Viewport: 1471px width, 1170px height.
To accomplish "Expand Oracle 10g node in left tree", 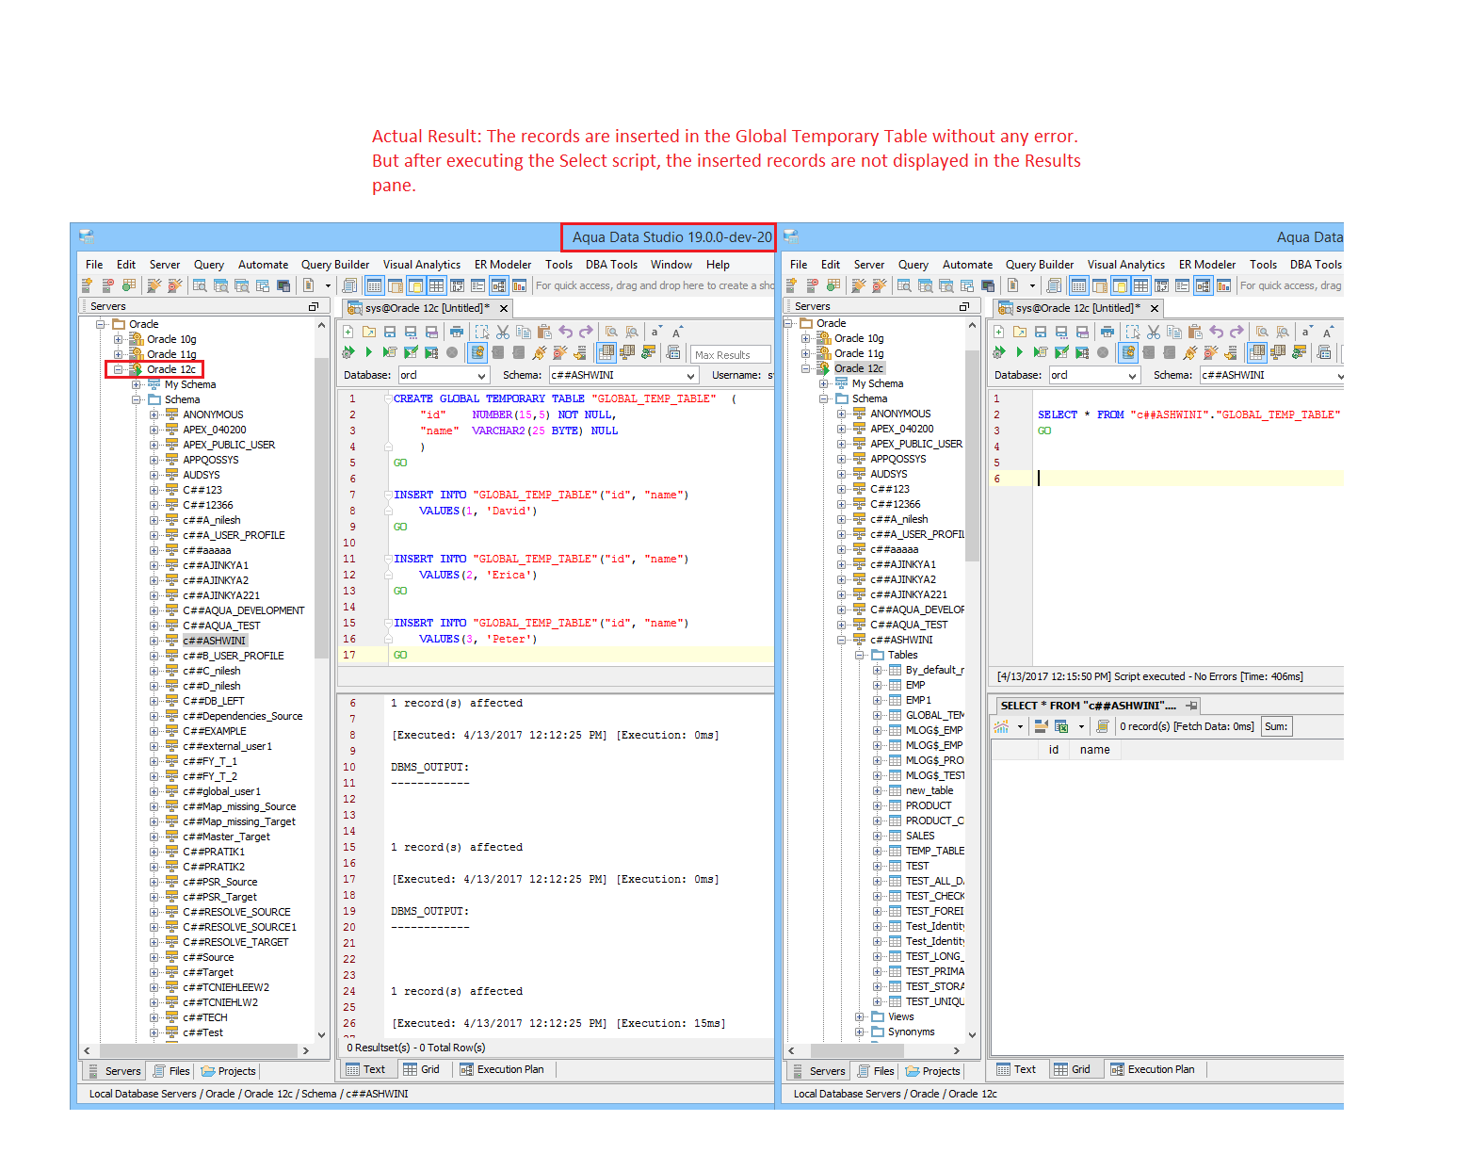I will pyautogui.click(x=118, y=339).
